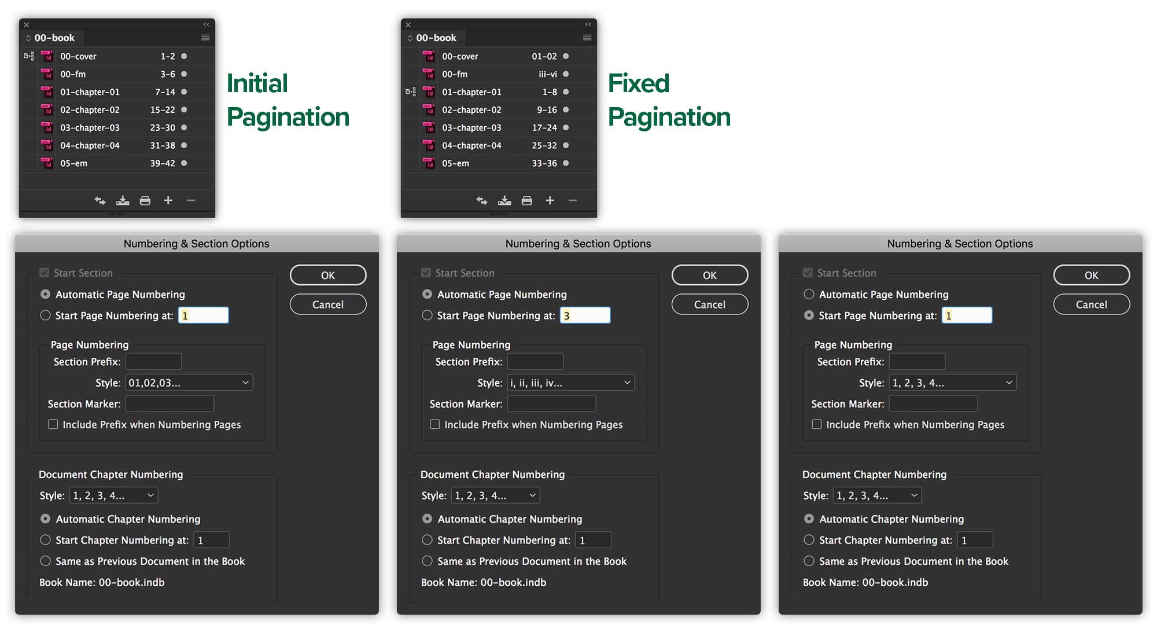Click InDesign file icon of 05-em in left panel
This screenshot has height=628, width=1157.
[x=47, y=163]
